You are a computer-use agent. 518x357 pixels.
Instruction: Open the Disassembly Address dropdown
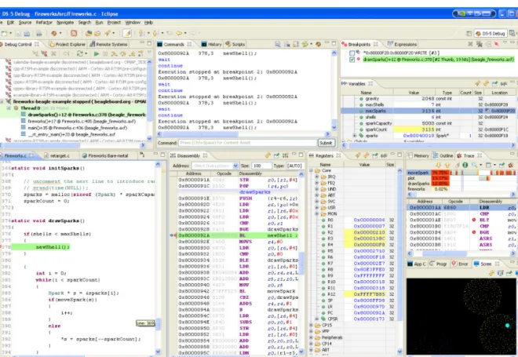pyautogui.click(x=235, y=166)
